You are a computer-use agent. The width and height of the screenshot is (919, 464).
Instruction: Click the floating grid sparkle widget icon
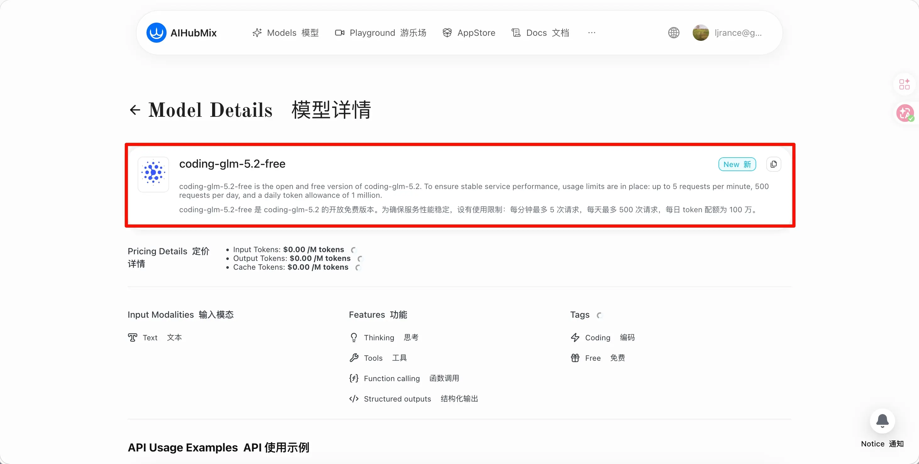click(904, 84)
